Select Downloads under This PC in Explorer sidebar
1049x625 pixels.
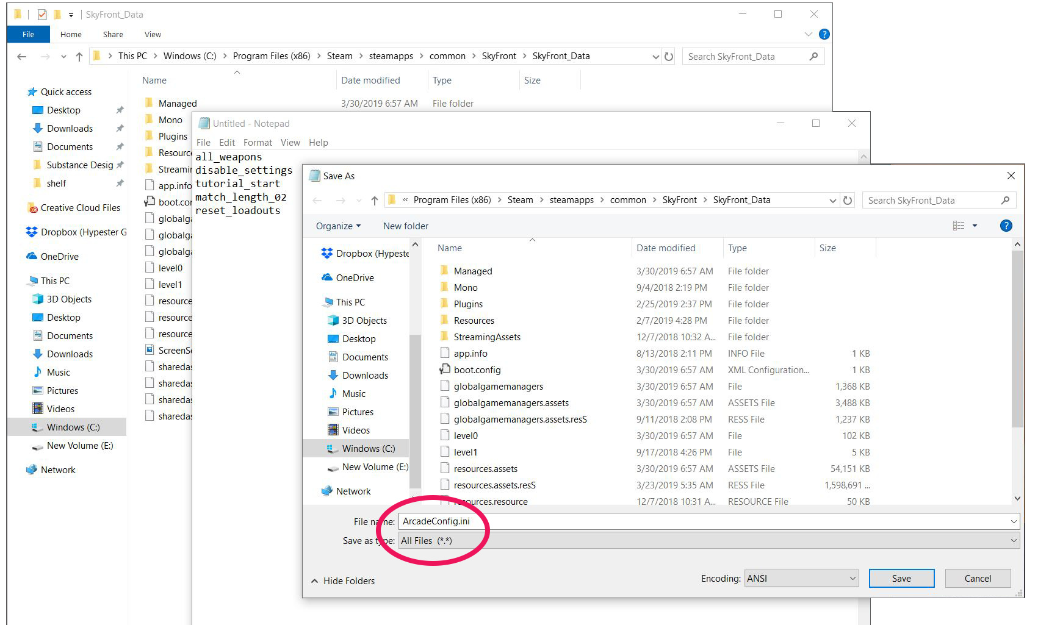62,354
